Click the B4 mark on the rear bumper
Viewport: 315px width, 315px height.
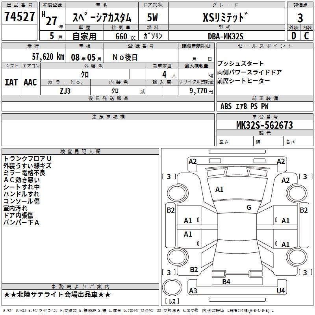(x=226, y=282)
